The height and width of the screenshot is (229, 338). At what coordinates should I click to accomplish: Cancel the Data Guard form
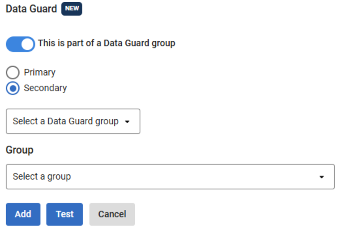[x=112, y=214]
